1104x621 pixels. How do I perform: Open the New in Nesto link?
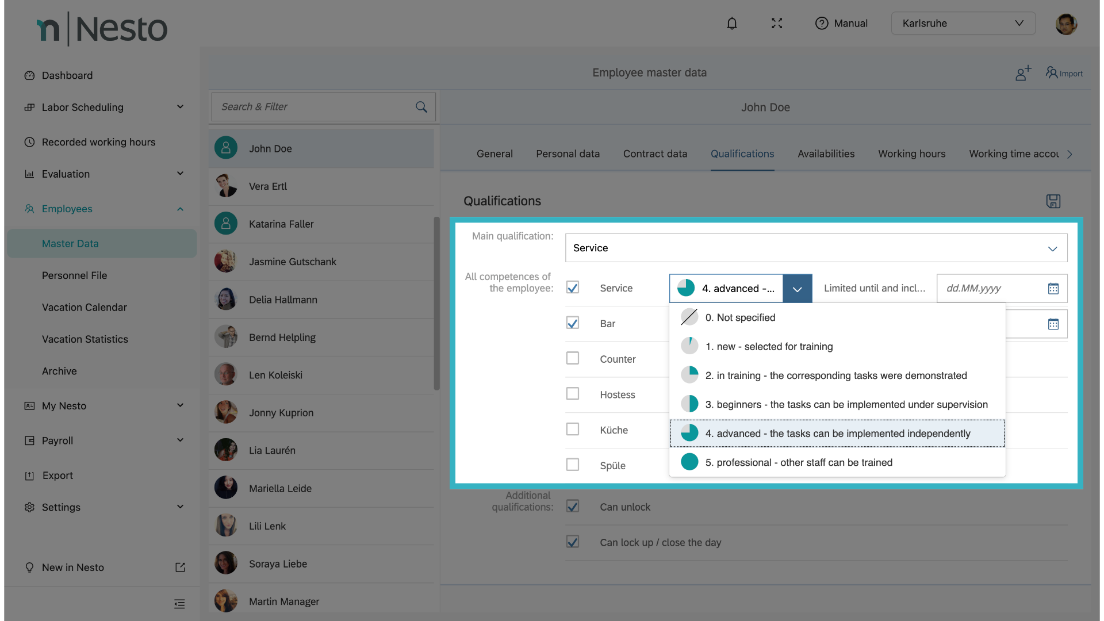point(73,568)
